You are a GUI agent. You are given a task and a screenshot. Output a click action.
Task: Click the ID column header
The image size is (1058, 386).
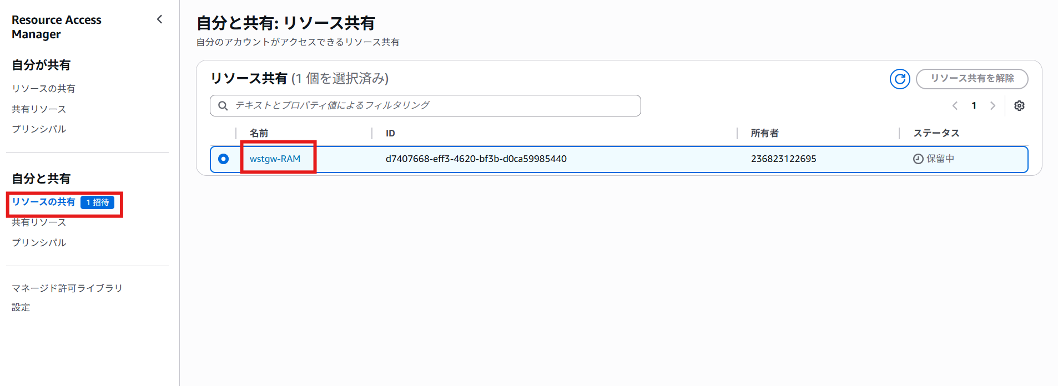[390, 133]
